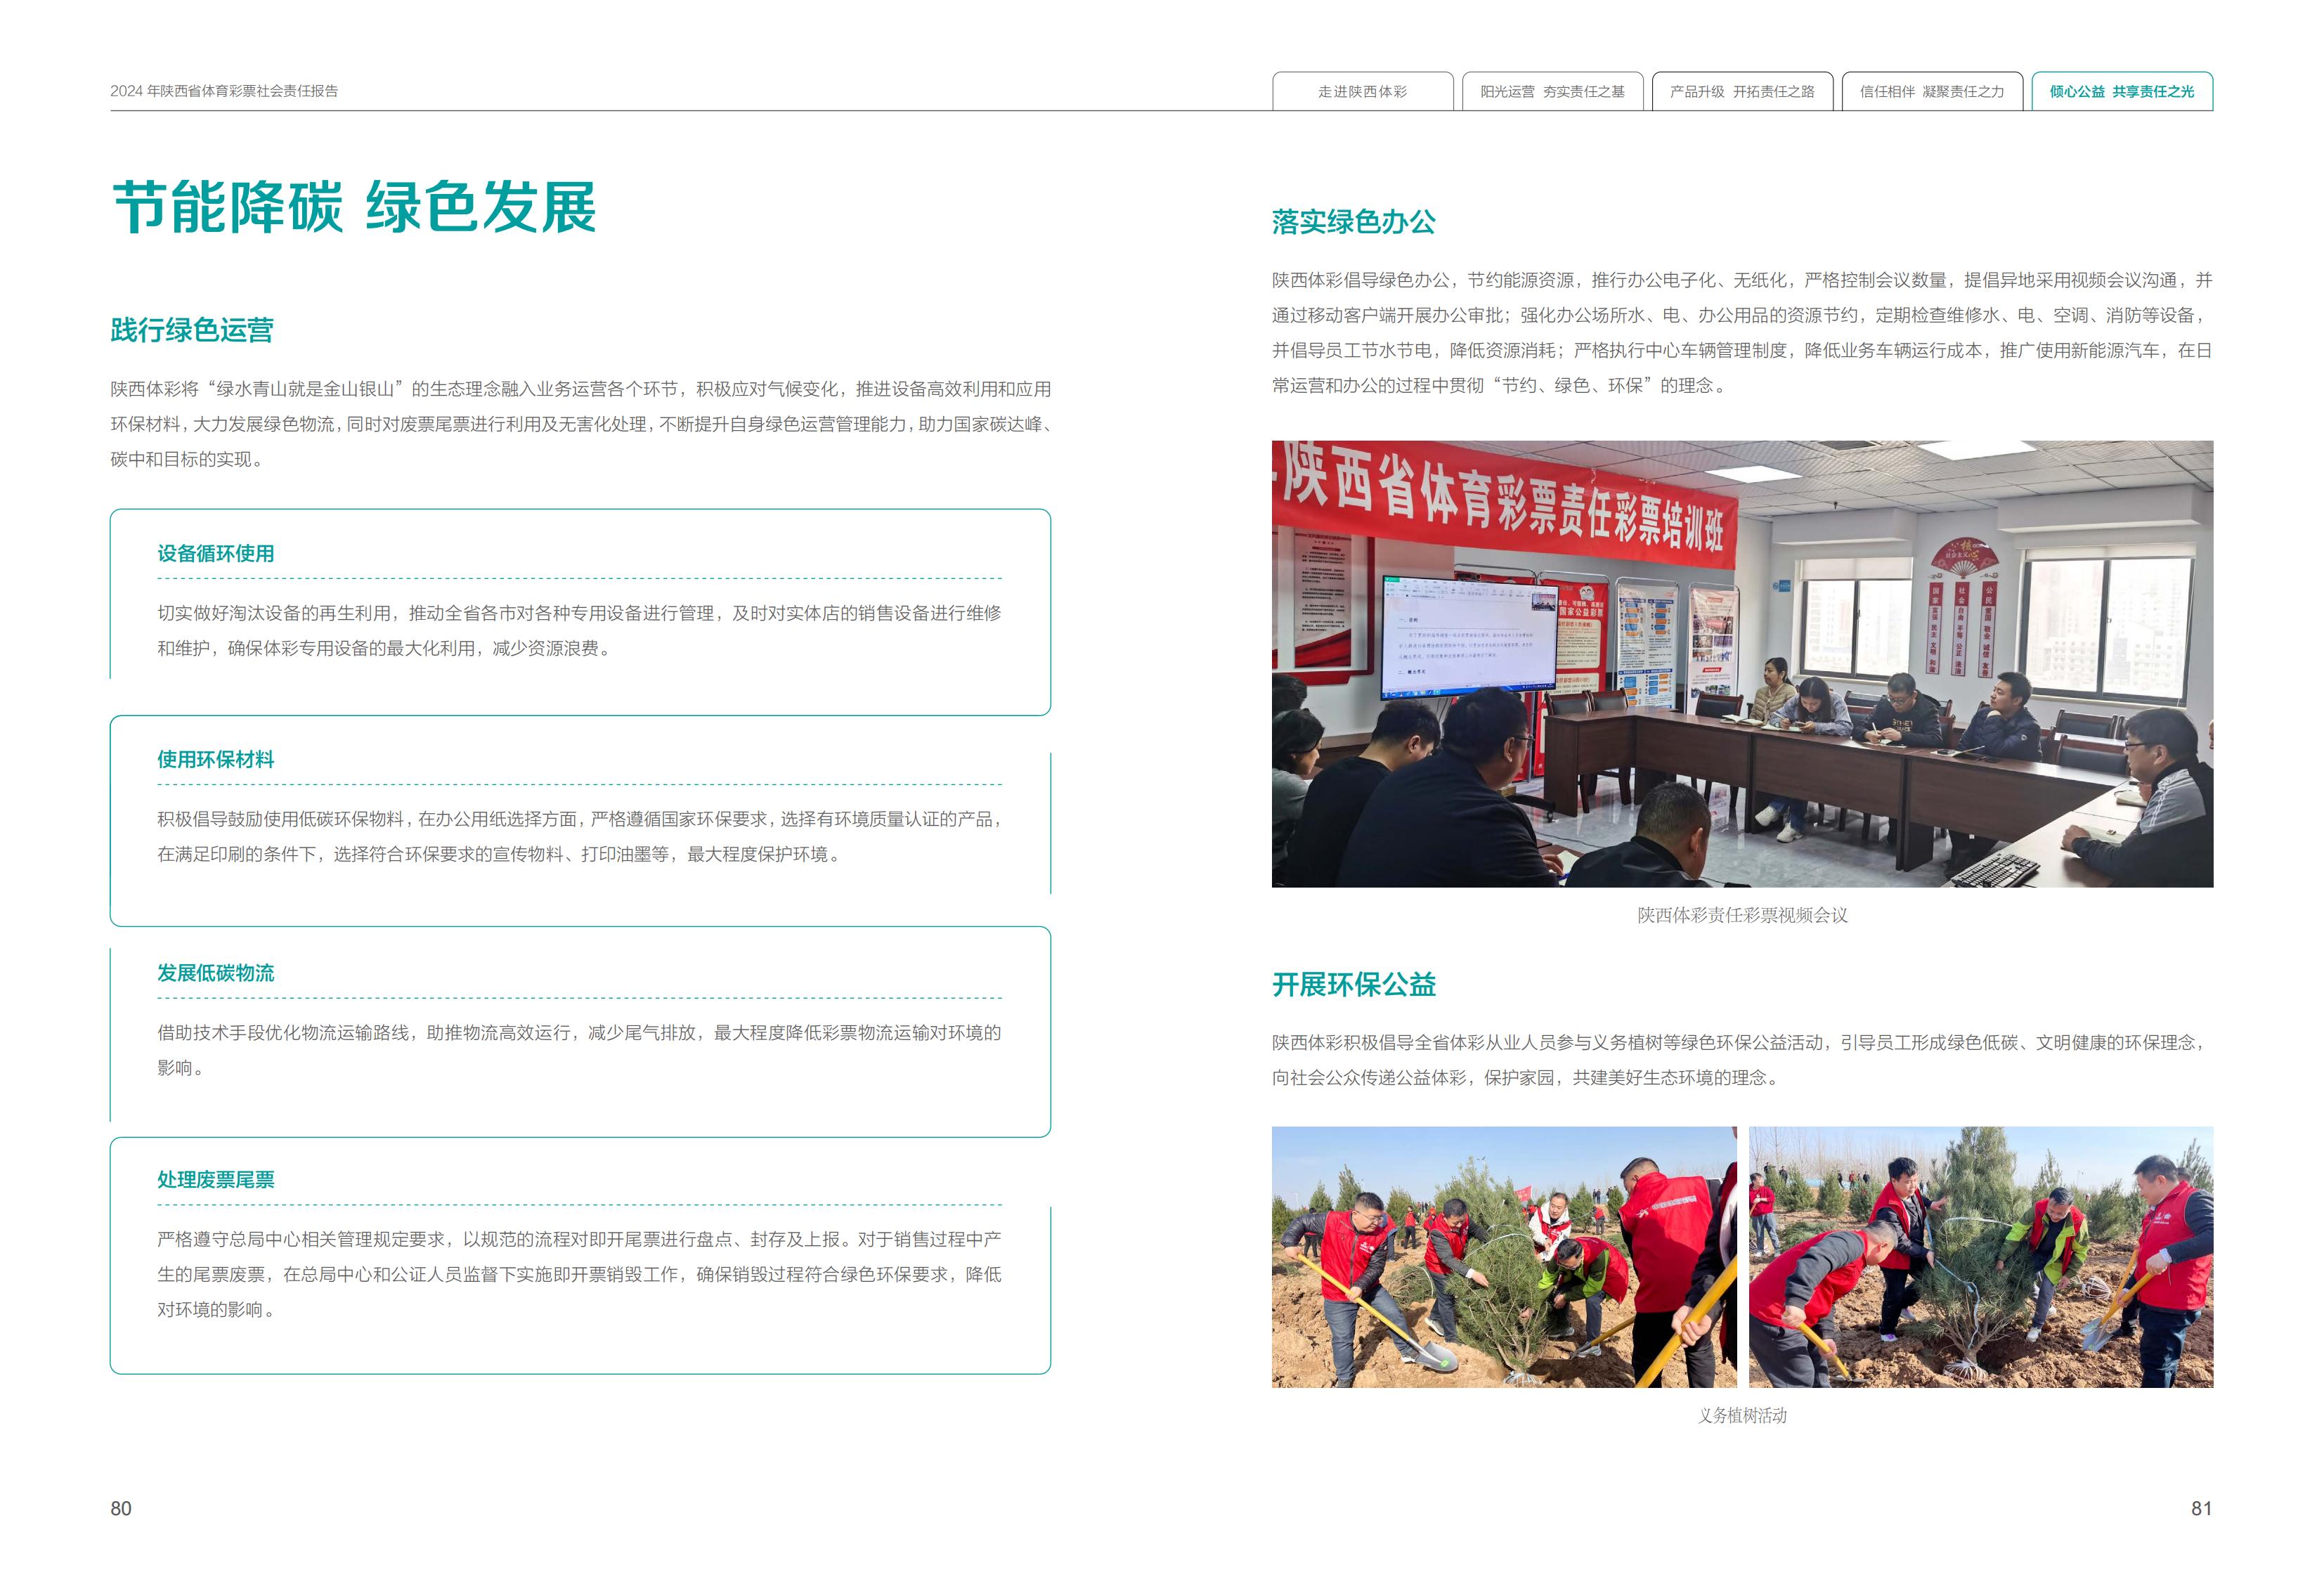Click the training class meeting photo

tap(1742, 664)
